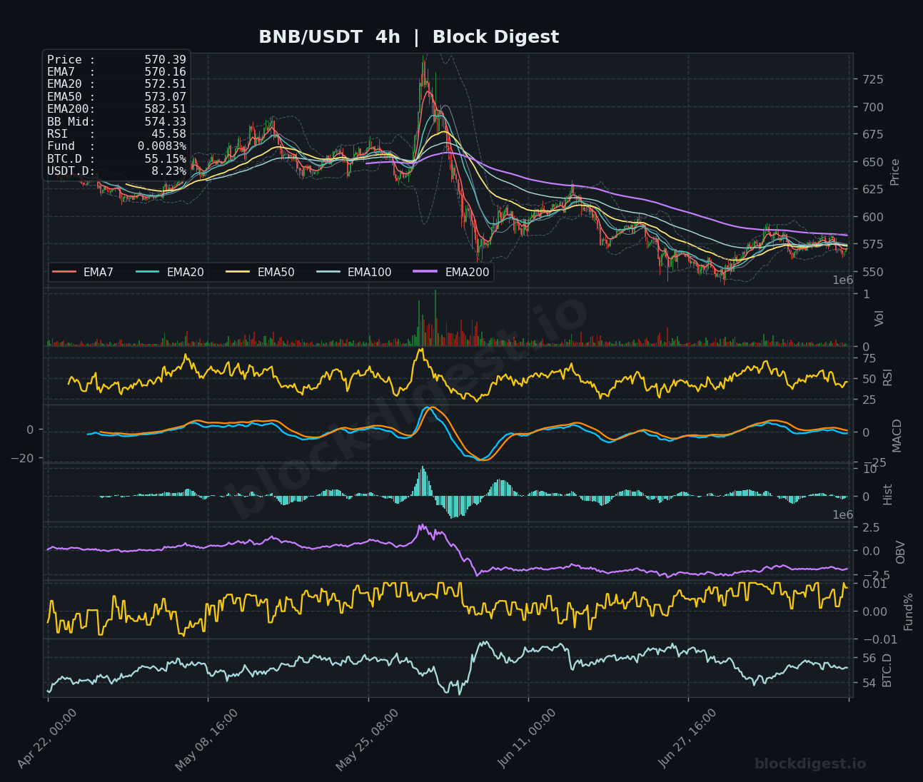Screen dimensions: 923x782
Task: Click the USDT.D value 8.23%
Action: (x=168, y=171)
